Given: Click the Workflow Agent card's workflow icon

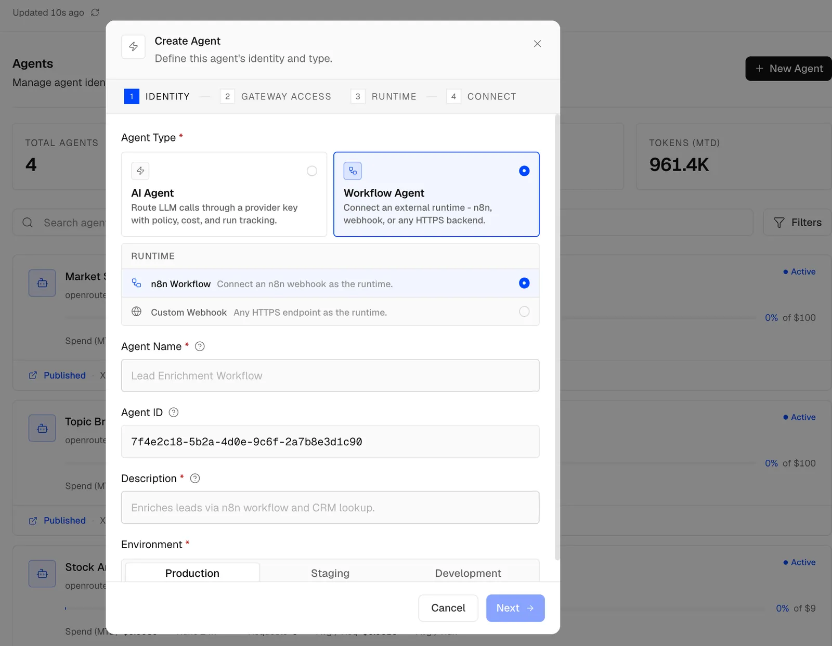Looking at the screenshot, I should pos(353,171).
